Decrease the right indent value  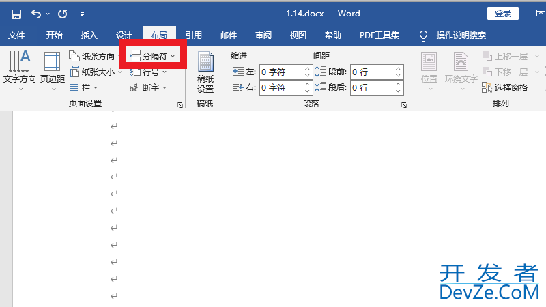pyautogui.click(x=307, y=91)
